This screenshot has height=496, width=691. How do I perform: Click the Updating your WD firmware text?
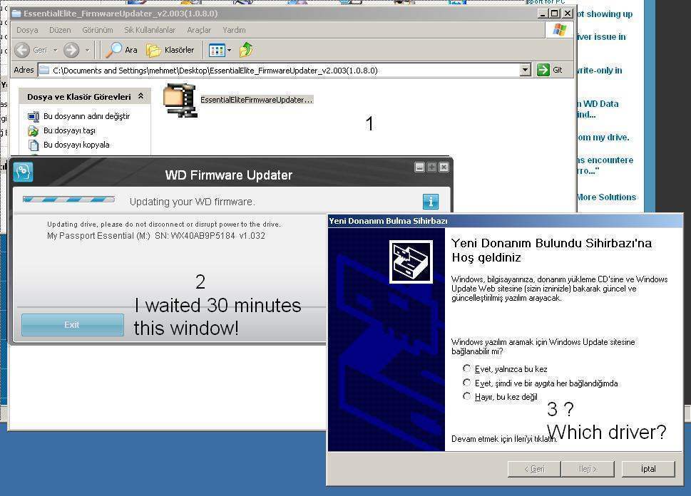[x=192, y=202]
